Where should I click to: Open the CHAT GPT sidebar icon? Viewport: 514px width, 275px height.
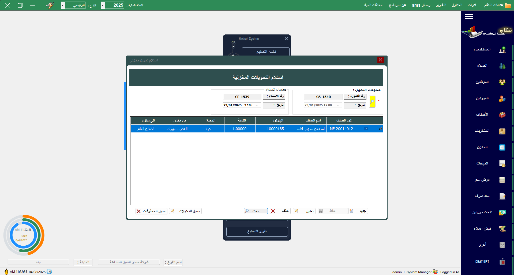[x=502, y=262]
